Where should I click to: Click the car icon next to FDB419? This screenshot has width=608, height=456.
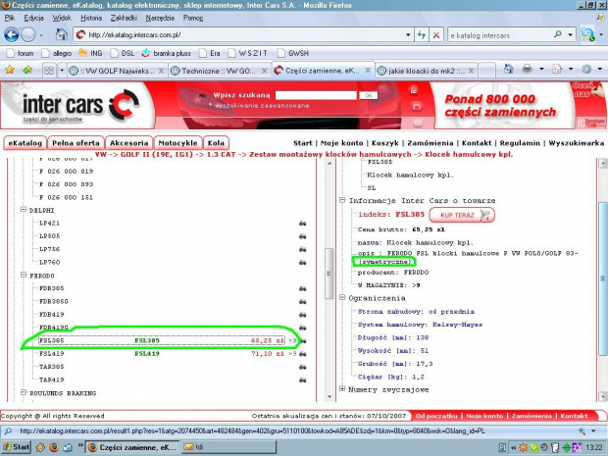302,315
